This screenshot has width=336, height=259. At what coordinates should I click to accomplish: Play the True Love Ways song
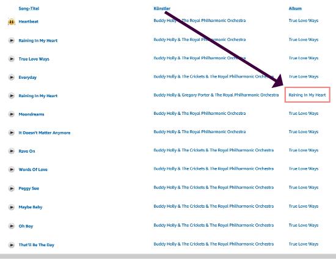(x=12, y=59)
